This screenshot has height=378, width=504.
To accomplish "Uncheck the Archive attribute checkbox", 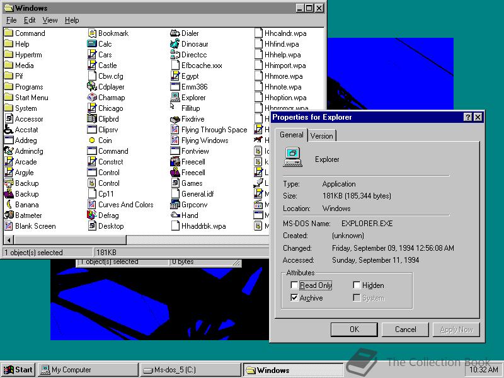I will click(x=294, y=297).
